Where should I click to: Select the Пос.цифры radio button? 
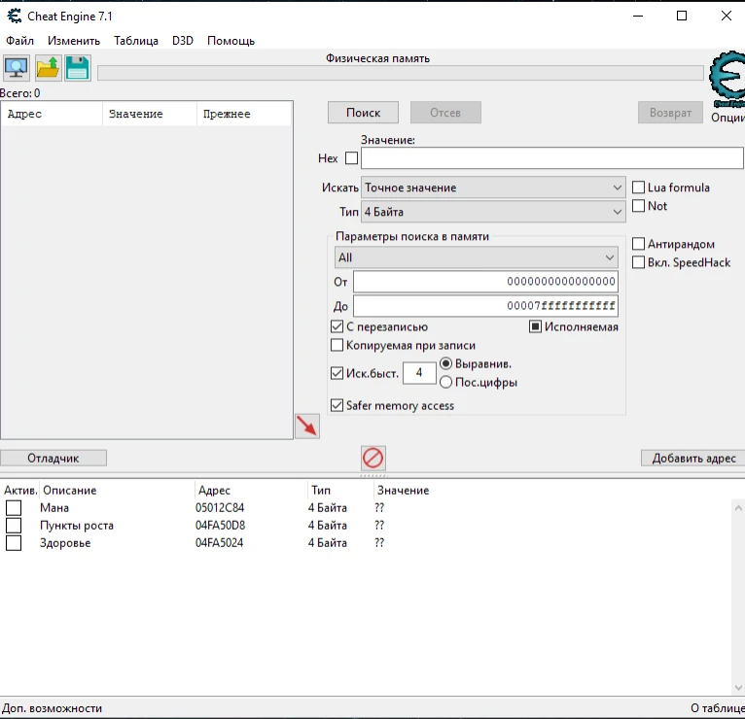click(445, 382)
